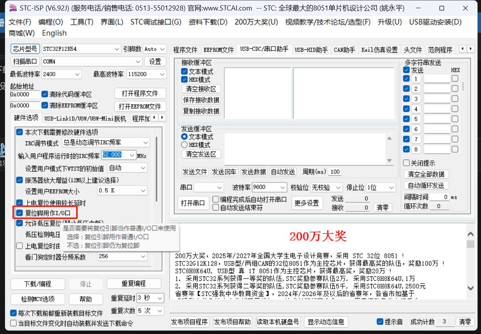Viewport: 481px width, 334px height.
Task: Toggle 清除EEPROM缓冲区 checkbox
Action: 45,105
